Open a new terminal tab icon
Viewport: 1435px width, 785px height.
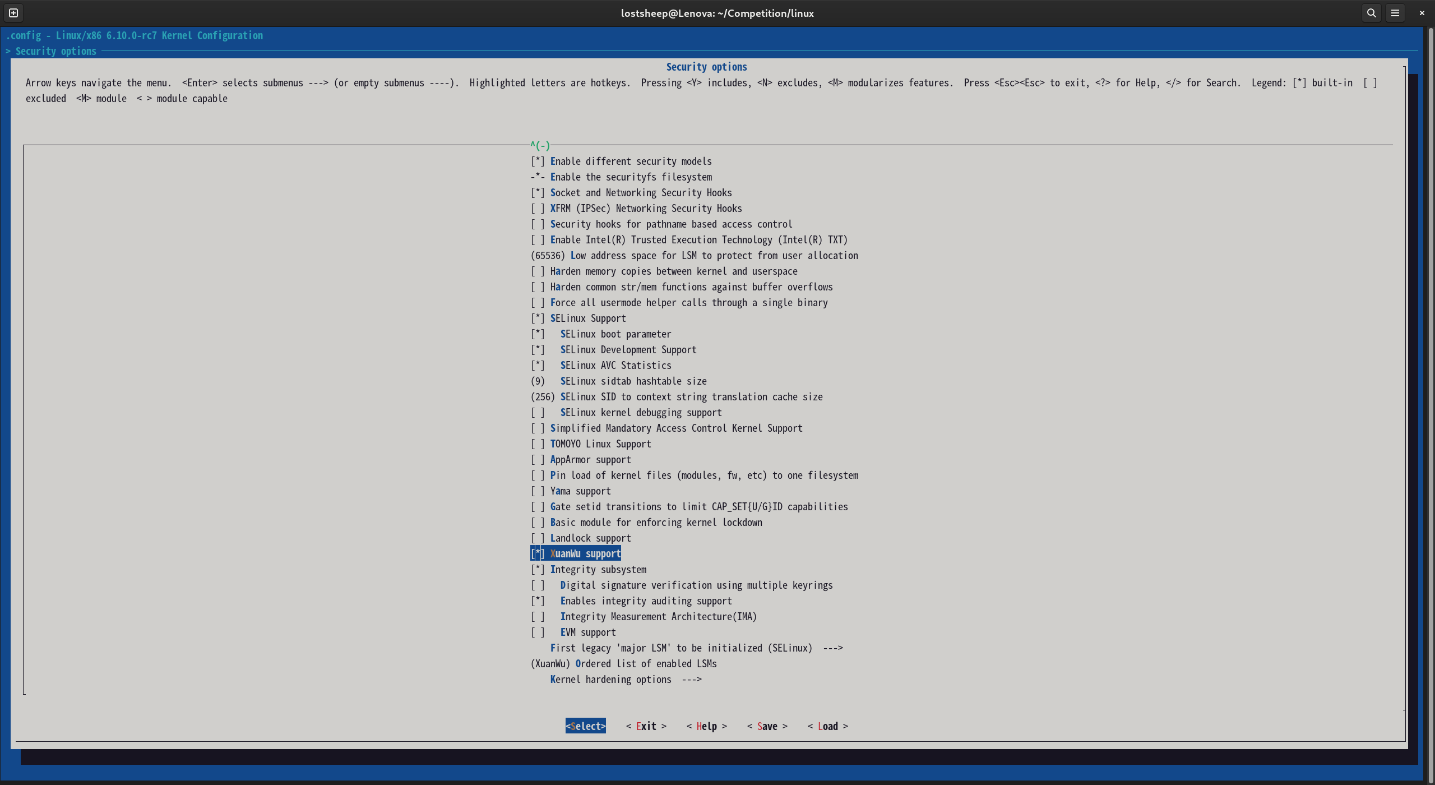13,13
